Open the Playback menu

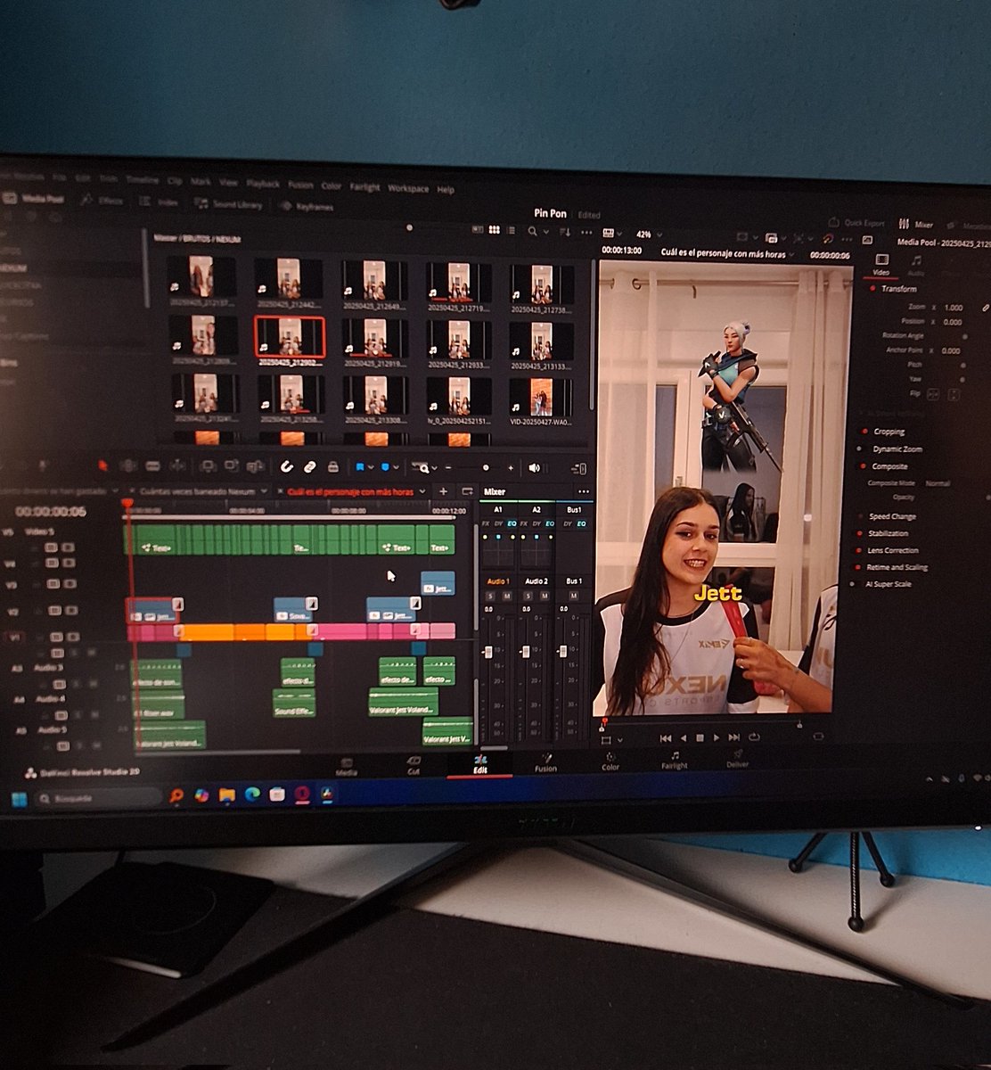click(x=263, y=184)
